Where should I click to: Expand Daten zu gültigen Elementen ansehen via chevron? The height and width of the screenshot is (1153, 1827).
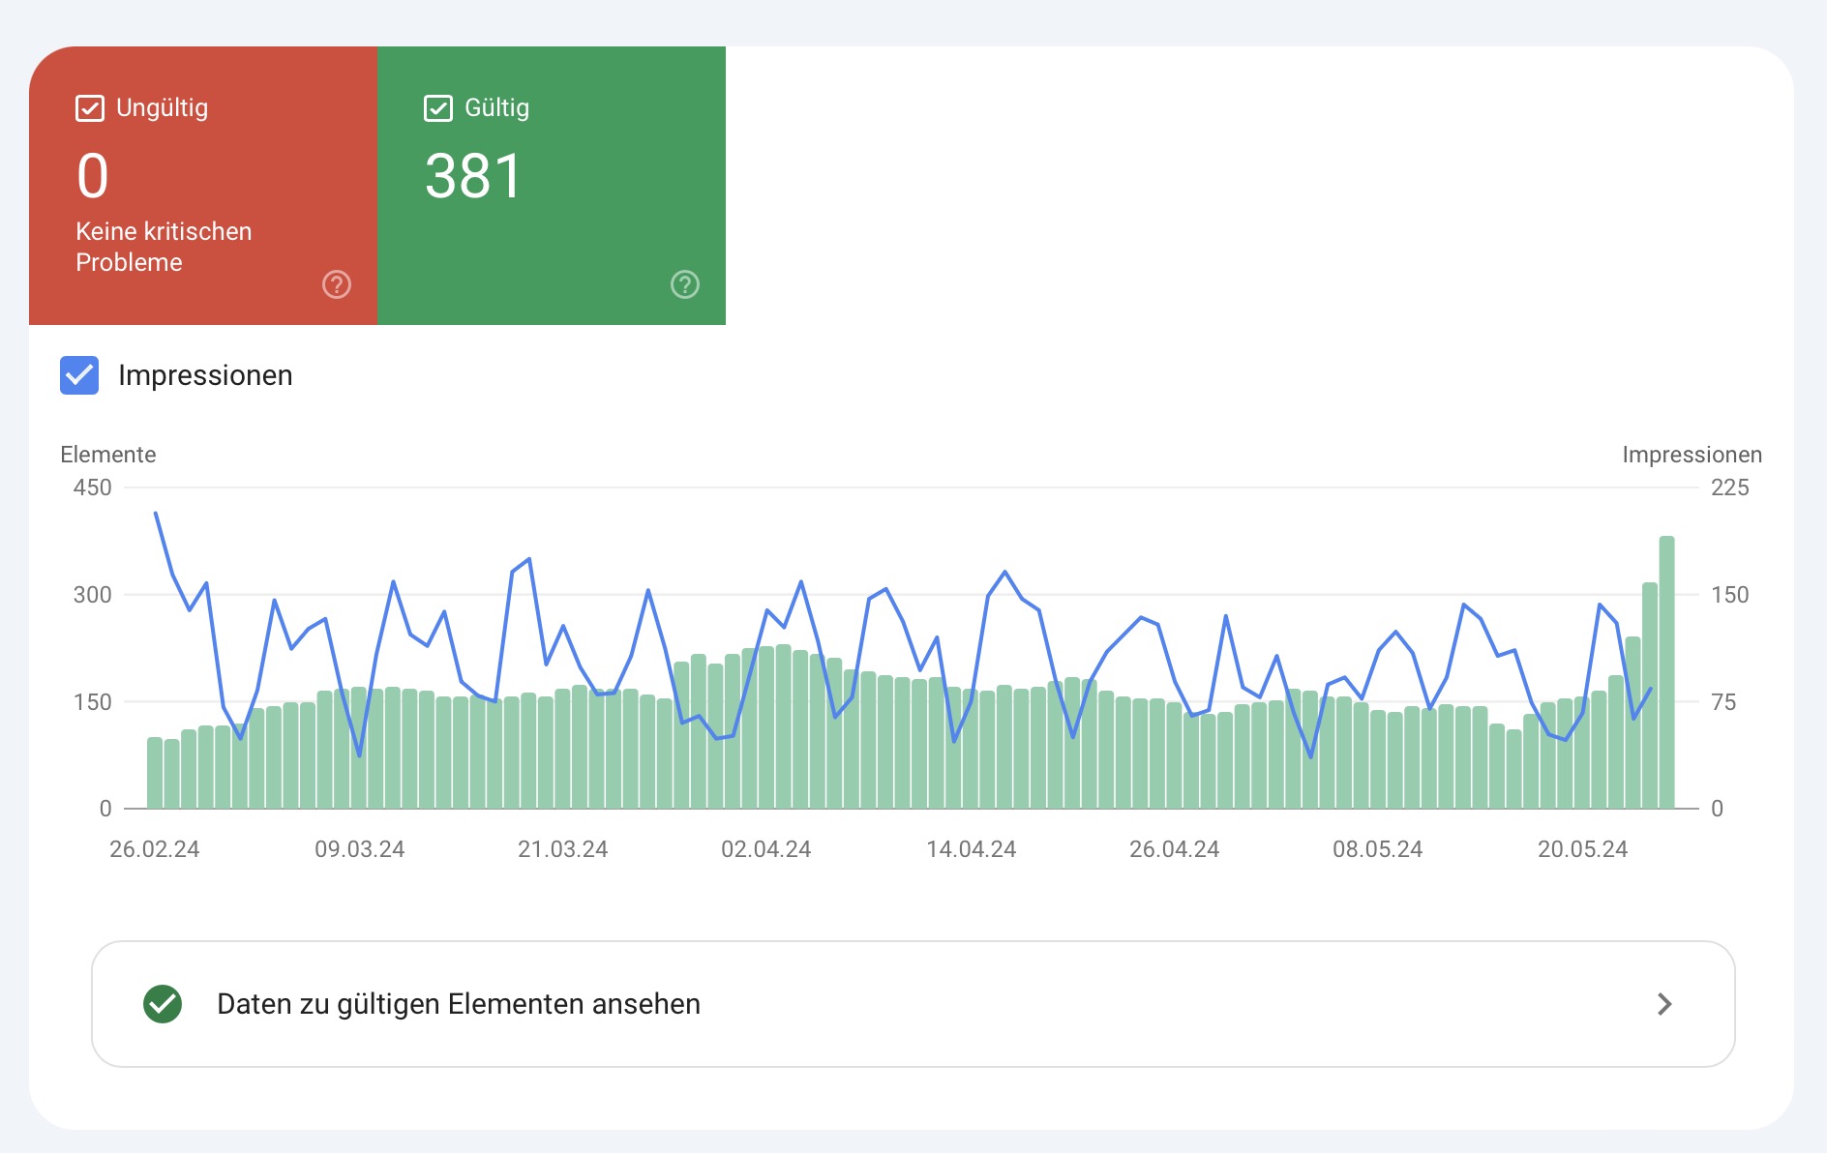point(1663,1004)
